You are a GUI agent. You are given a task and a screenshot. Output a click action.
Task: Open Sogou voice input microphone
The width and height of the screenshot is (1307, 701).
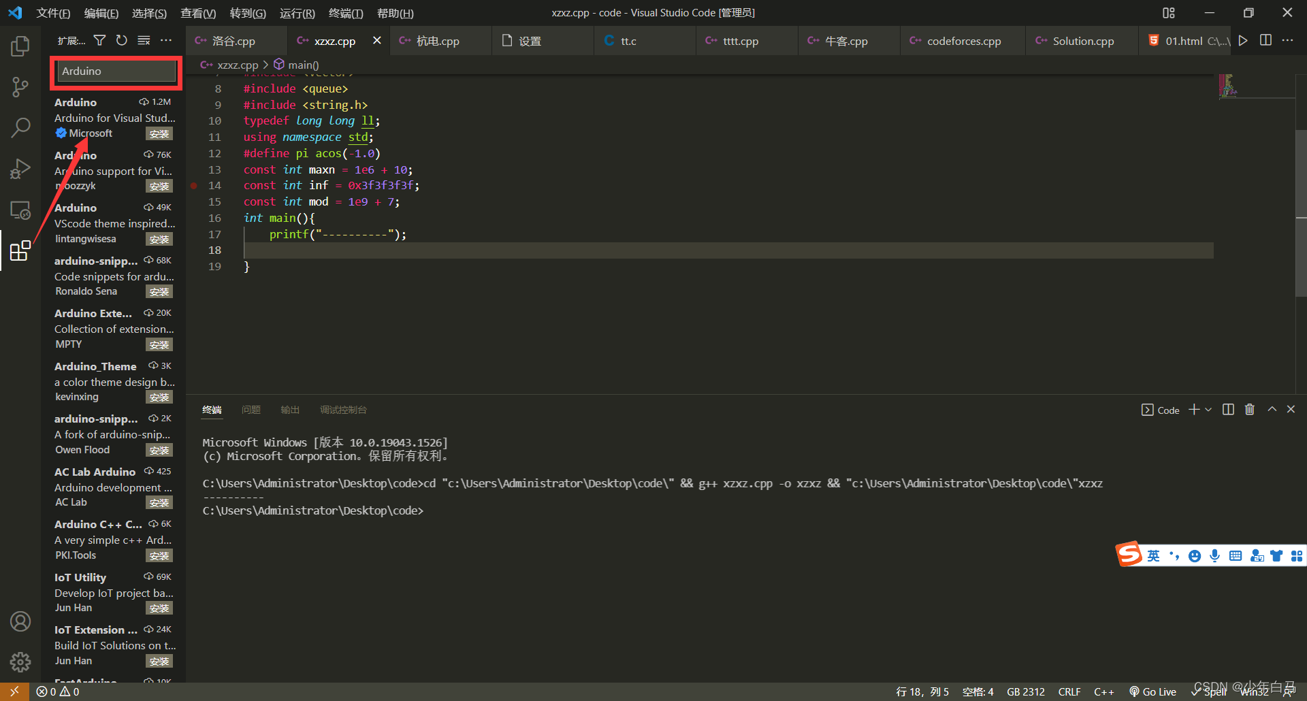(1215, 556)
